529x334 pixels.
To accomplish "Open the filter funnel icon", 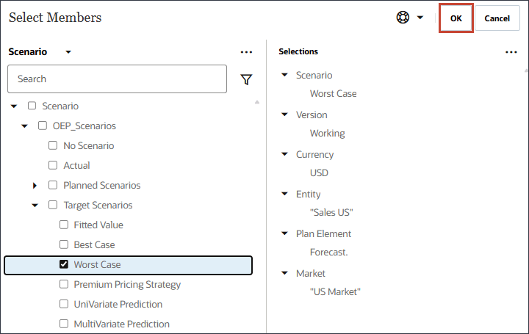I will (x=246, y=79).
